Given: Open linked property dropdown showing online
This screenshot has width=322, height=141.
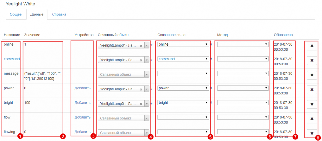Looking at the screenshot, I should tap(183, 44).
